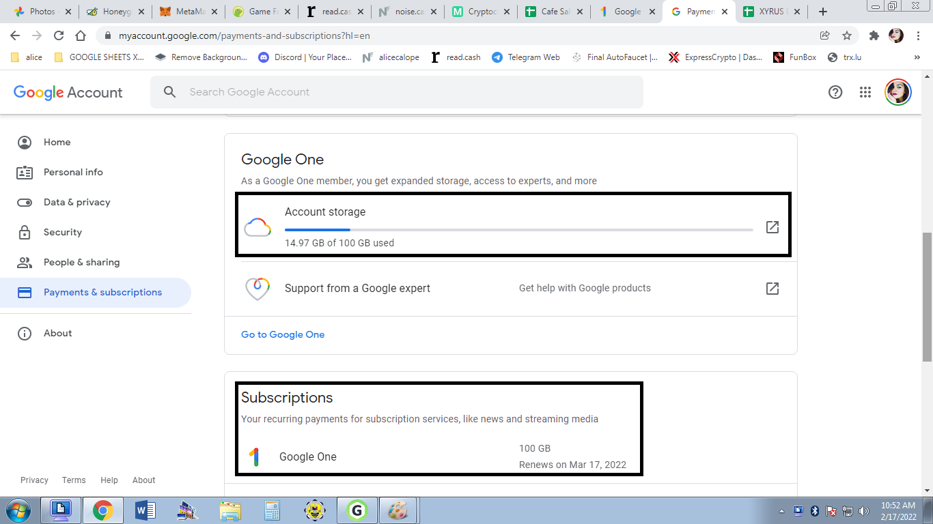Switch to the Cafe Sal spreadsheet tab

(554, 12)
